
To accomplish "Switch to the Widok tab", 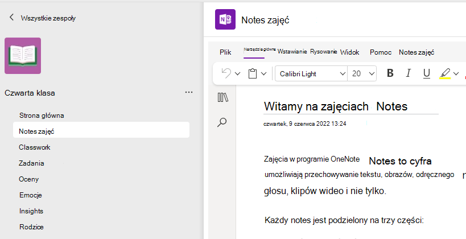I will pos(350,52).
